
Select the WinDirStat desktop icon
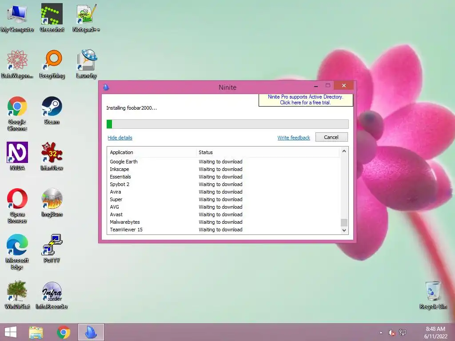pos(17,295)
